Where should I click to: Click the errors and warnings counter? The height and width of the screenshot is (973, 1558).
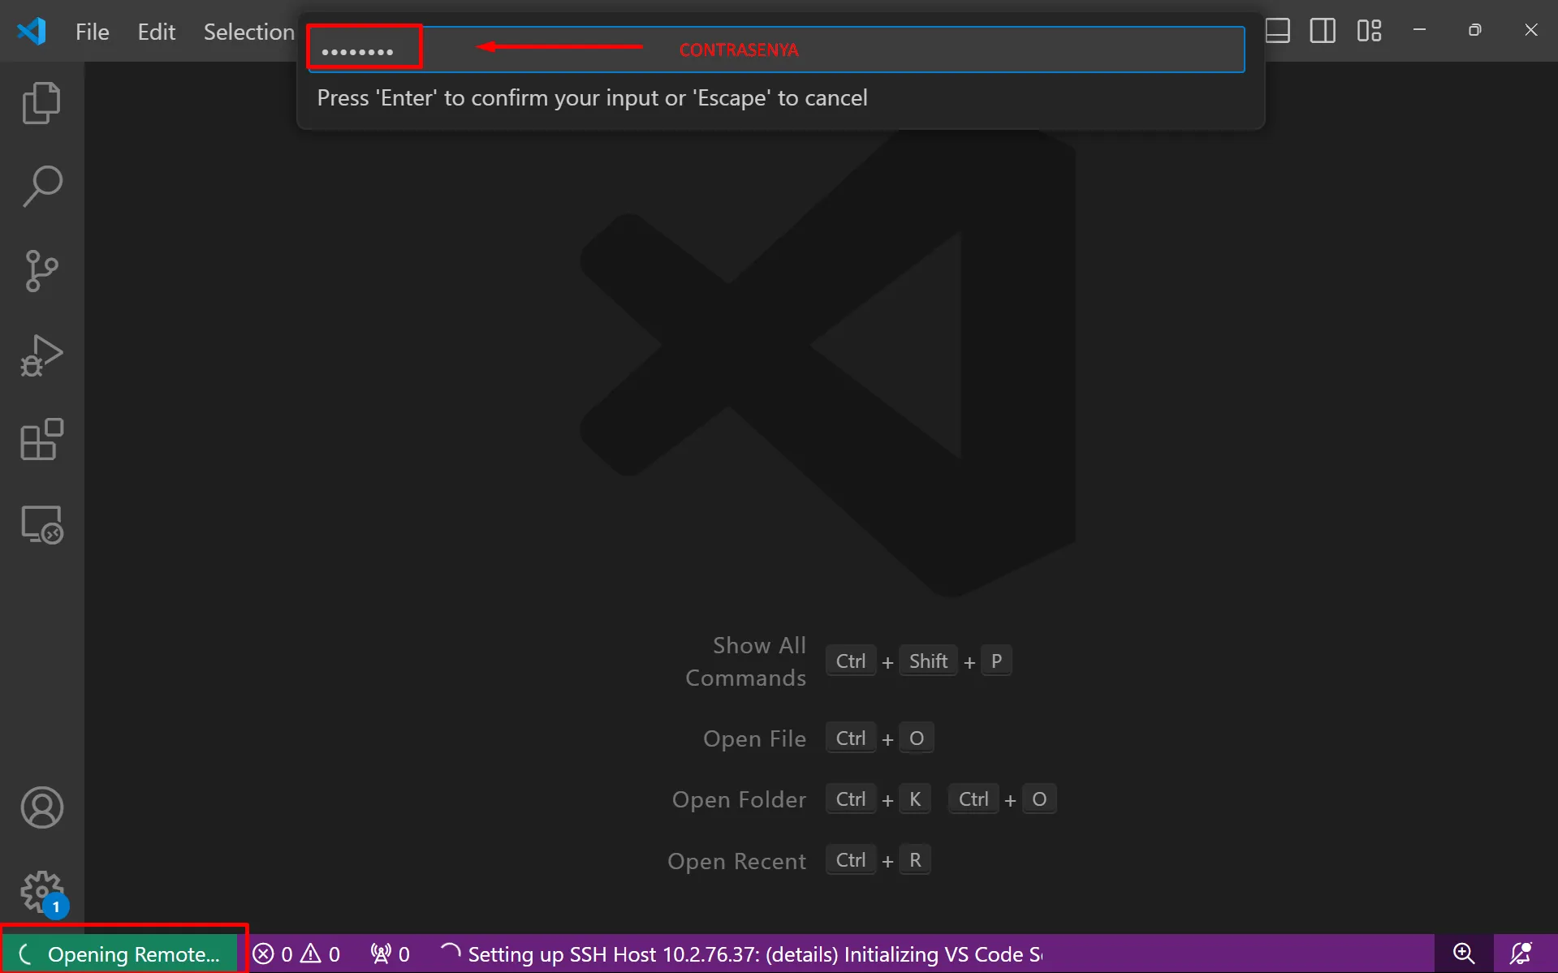[x=296, y=954]
